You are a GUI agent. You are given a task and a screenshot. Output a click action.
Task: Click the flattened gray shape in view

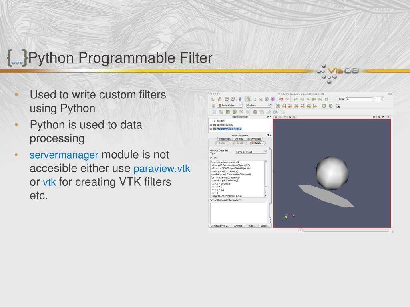[x=326, y=196]
